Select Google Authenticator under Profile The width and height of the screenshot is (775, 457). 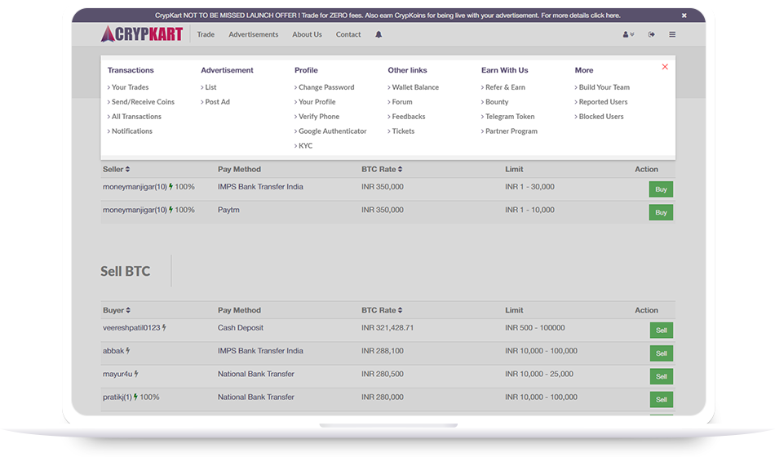click(x=332, y=131)
